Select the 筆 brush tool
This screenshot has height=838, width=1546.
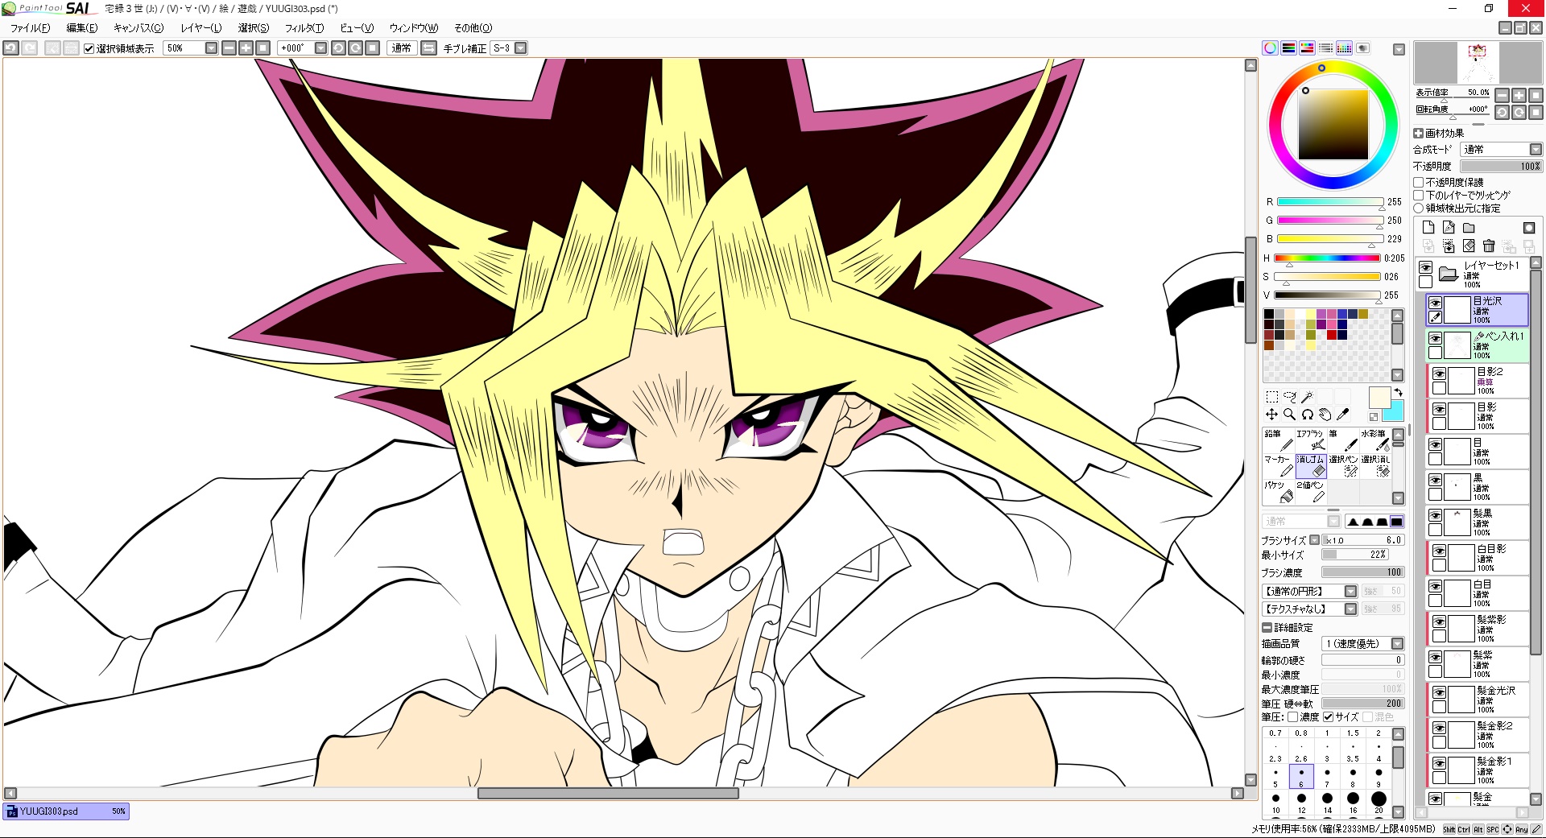[x=1342, y=440]
